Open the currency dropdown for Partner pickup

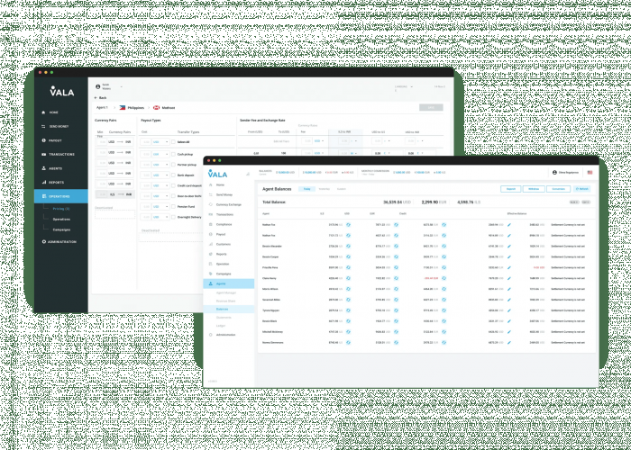pos(160,165)
